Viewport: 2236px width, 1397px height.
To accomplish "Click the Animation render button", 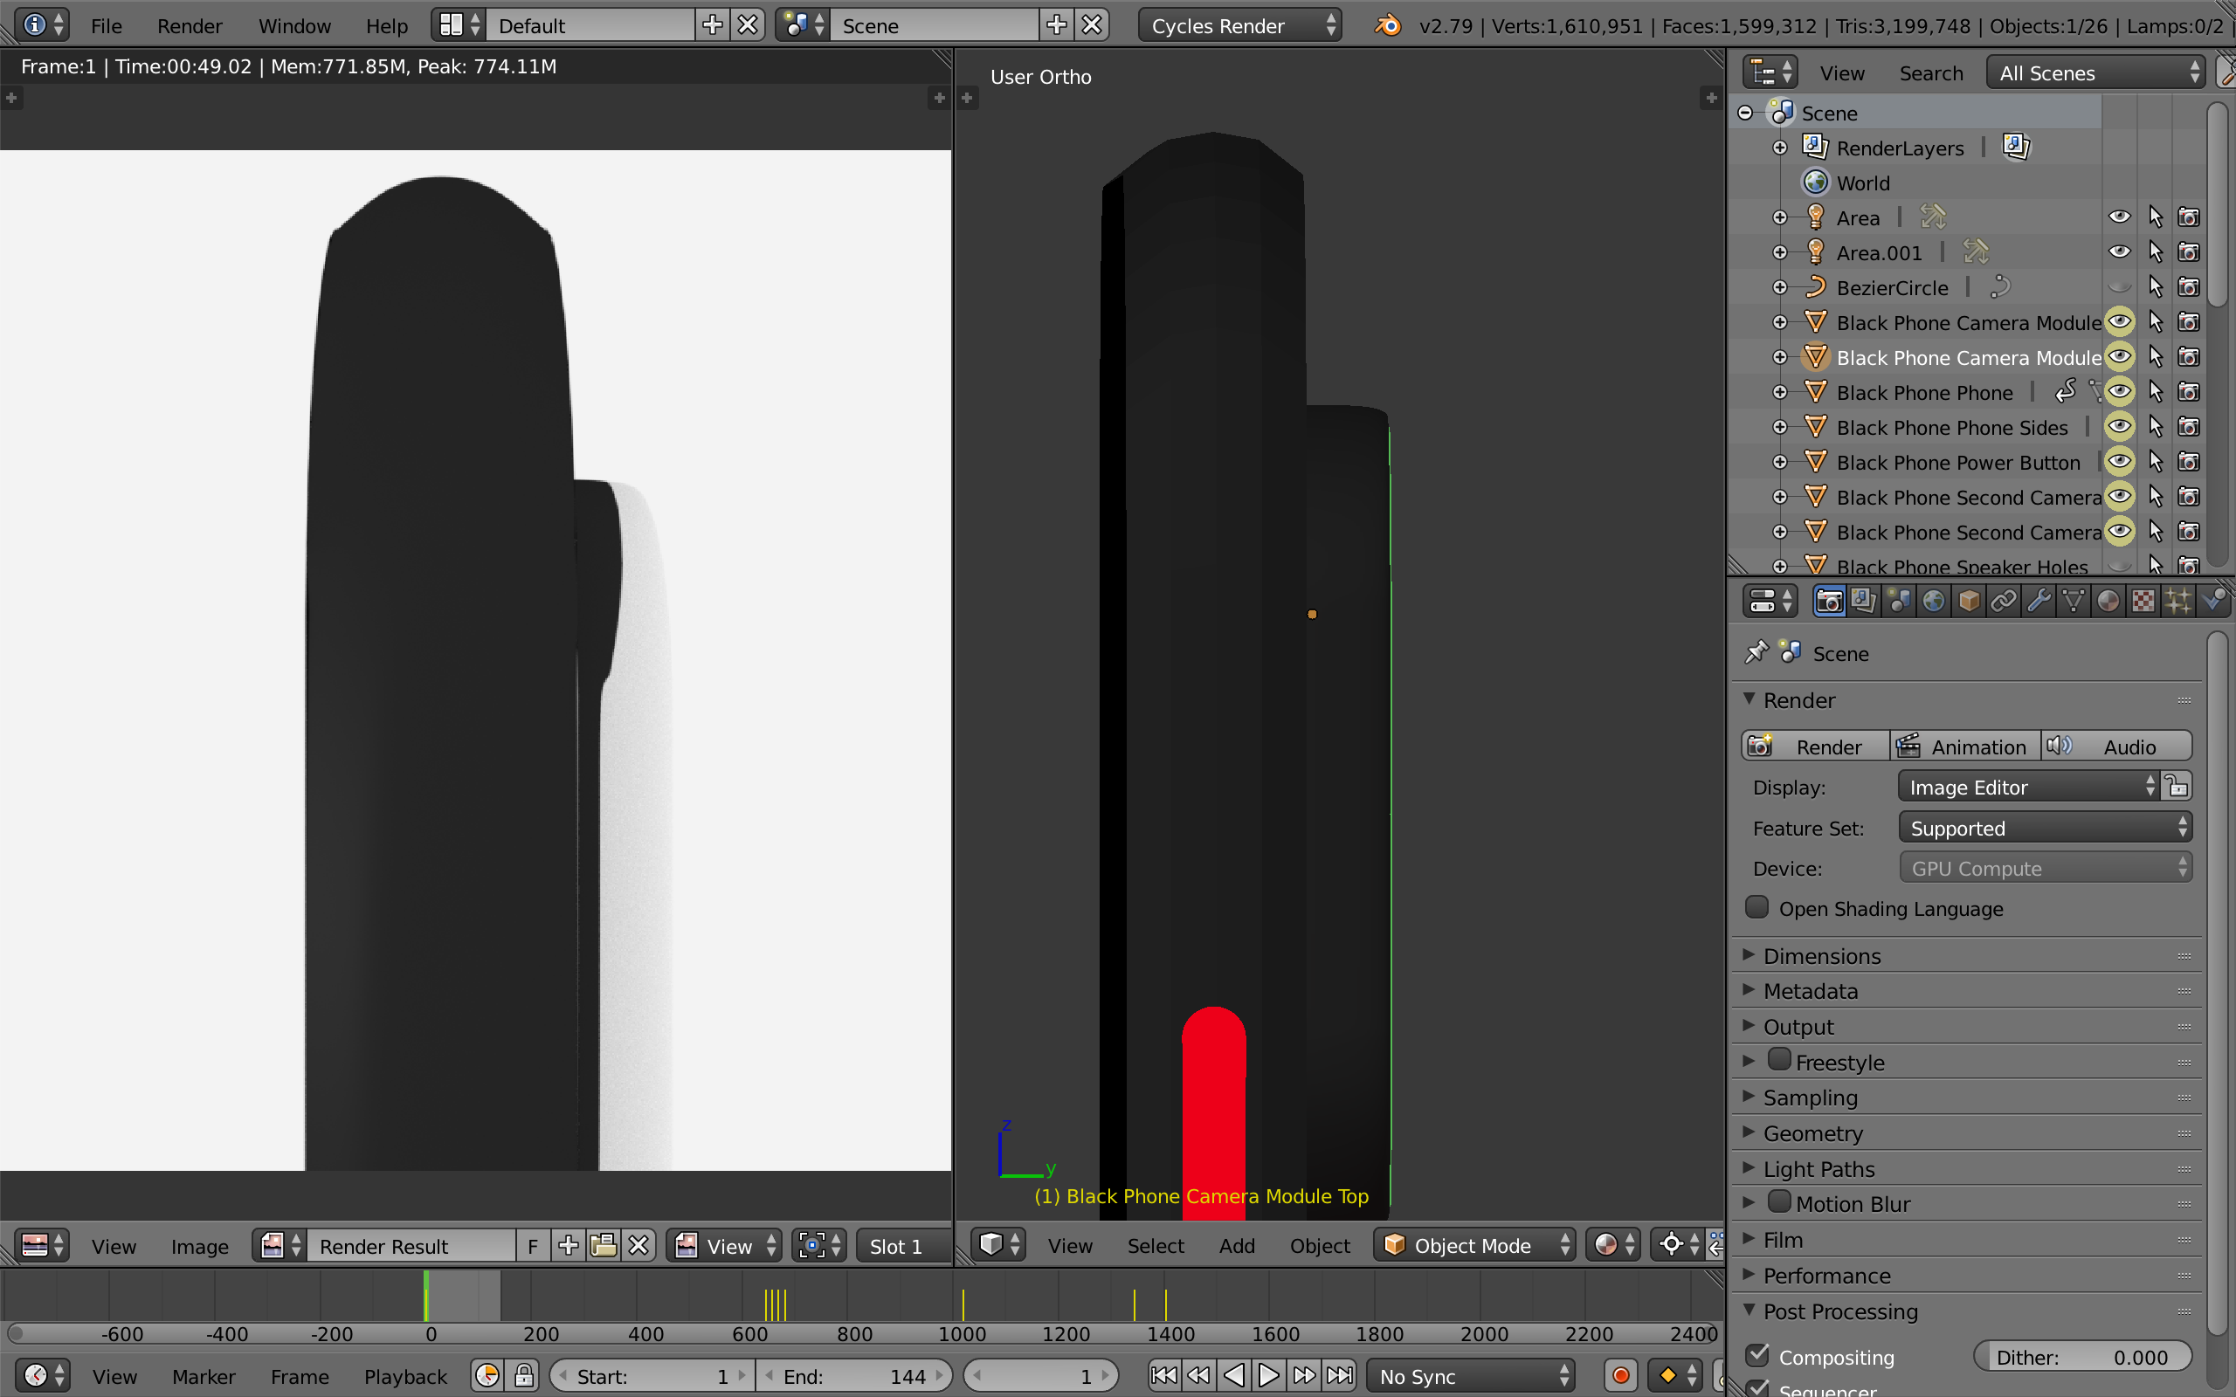I will [1965, 746].
